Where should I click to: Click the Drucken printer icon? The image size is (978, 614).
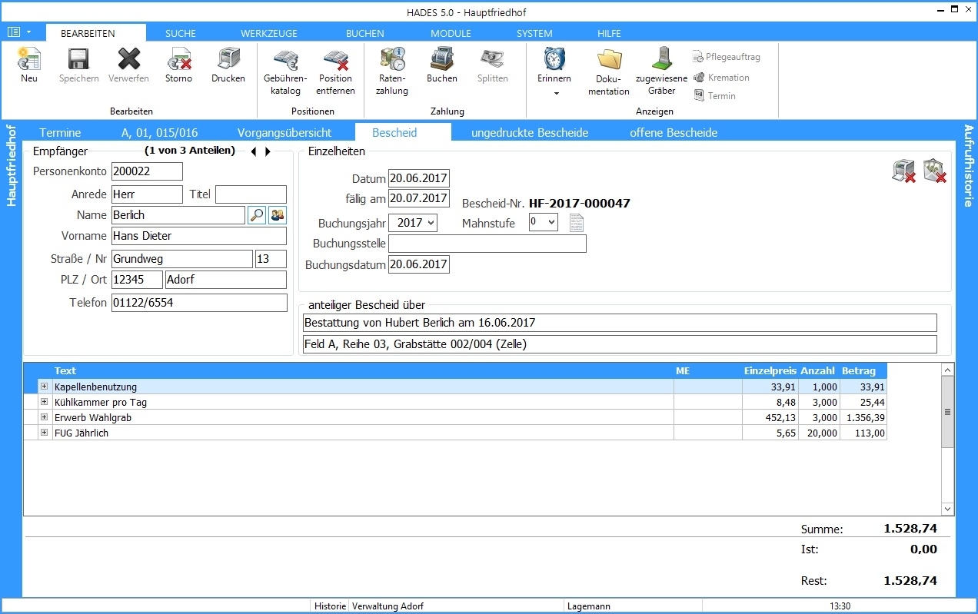tap(228, 60)
